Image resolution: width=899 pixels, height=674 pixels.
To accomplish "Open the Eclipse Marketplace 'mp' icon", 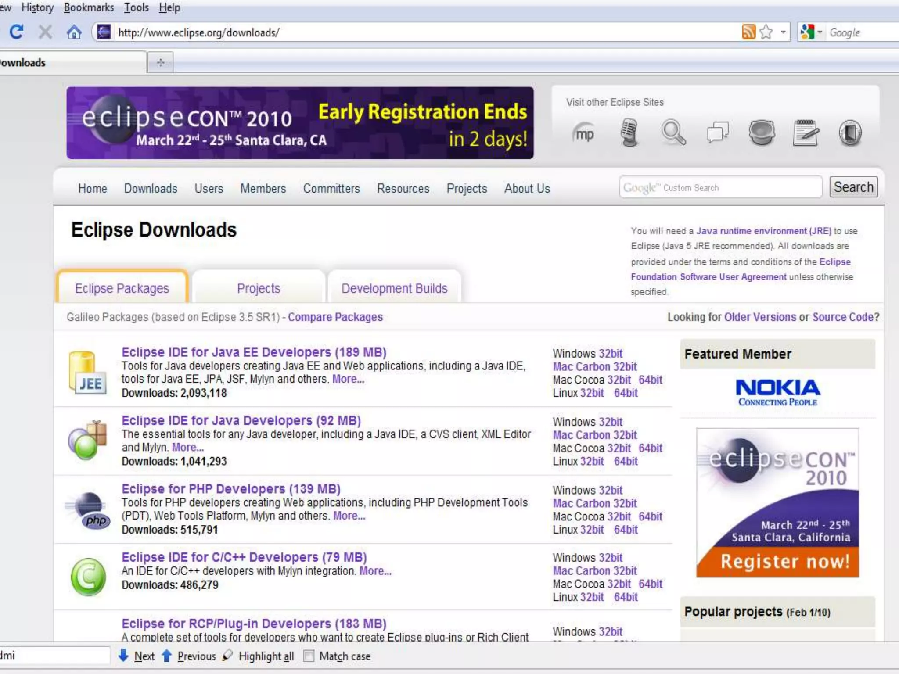I will click(x=584, y=133).
